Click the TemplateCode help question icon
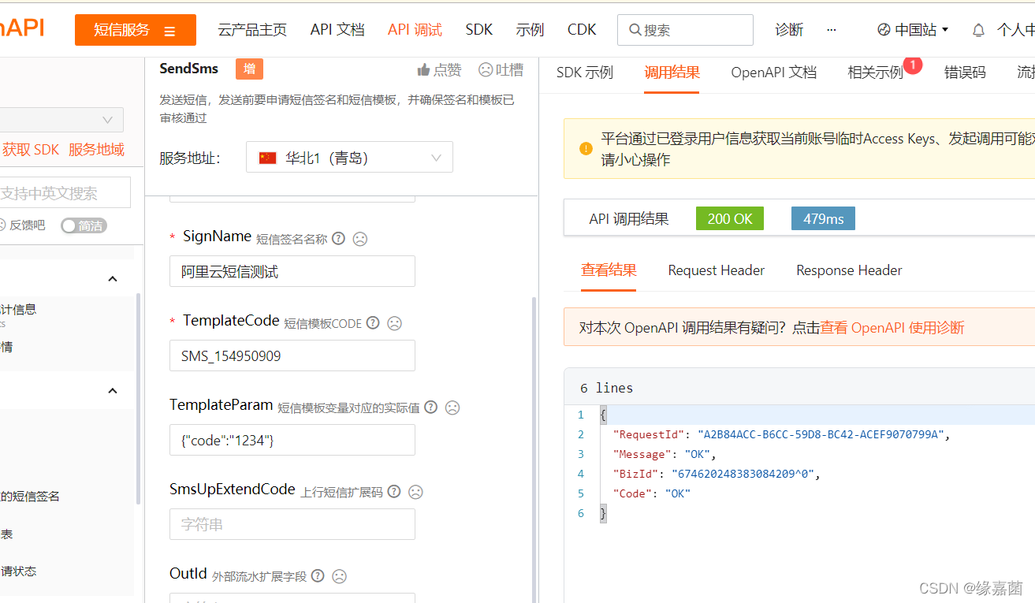Image resolution: width=1035 pixels, height=603 pixels. coord(373,322)
